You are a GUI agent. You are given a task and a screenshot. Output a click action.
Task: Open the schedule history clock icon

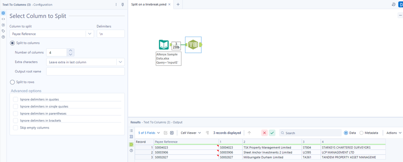[x=393, y=4]
